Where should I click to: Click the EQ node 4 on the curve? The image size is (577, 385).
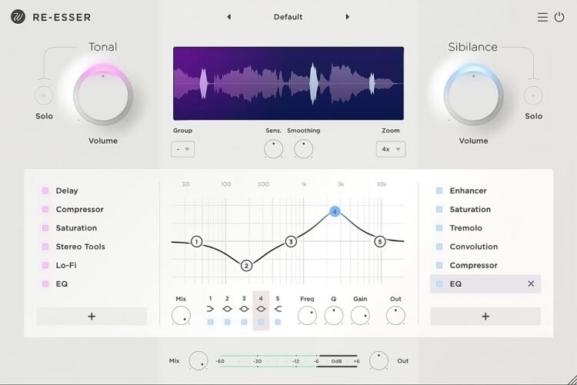(x=335, y=211)
